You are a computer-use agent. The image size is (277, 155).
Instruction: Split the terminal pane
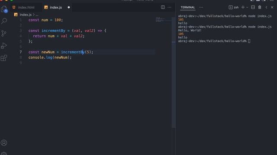pos(253,7)
